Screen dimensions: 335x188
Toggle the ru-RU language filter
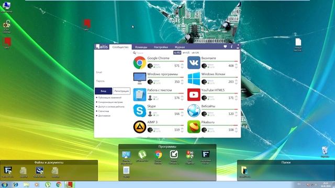(177, 53)
